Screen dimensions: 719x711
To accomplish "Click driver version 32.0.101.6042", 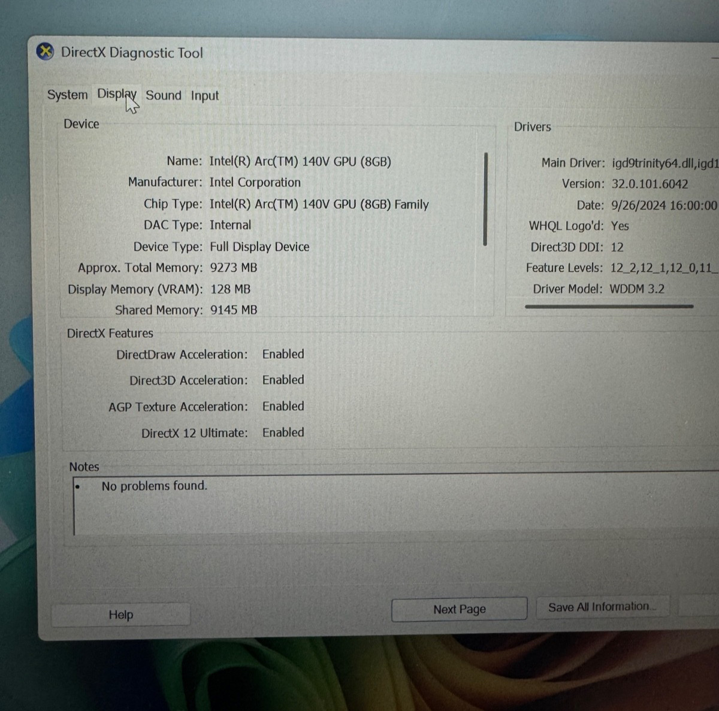I will 650,184.
